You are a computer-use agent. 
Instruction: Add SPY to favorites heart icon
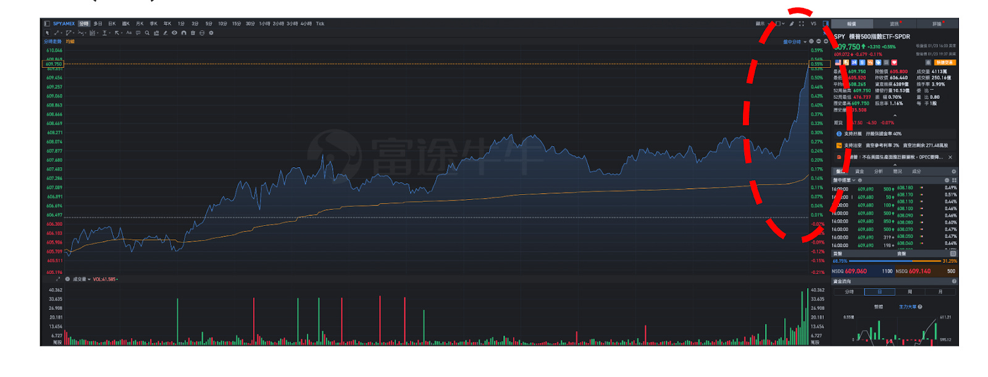[894, 62]
